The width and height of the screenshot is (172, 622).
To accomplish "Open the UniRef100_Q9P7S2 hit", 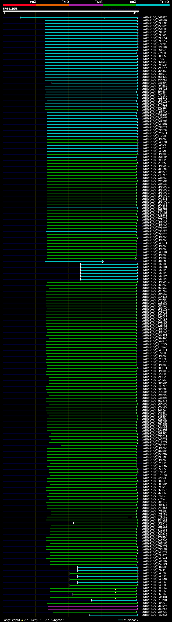I will (x=154, y=291).
